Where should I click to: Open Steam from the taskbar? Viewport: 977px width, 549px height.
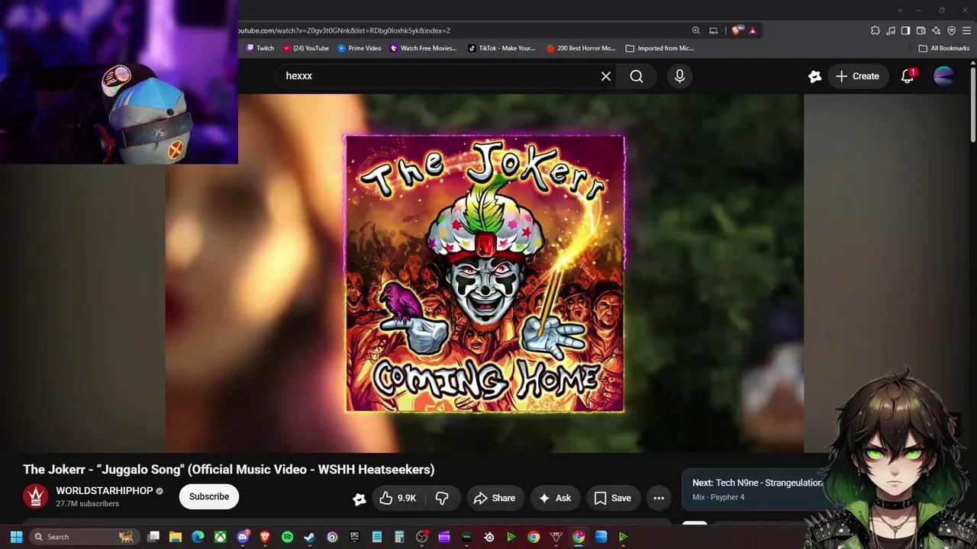pyautogui.click(x=309, y=537)
